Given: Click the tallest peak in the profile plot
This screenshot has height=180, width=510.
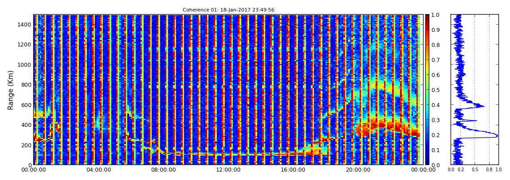Looking at the screenshot, I should (496, 135).
